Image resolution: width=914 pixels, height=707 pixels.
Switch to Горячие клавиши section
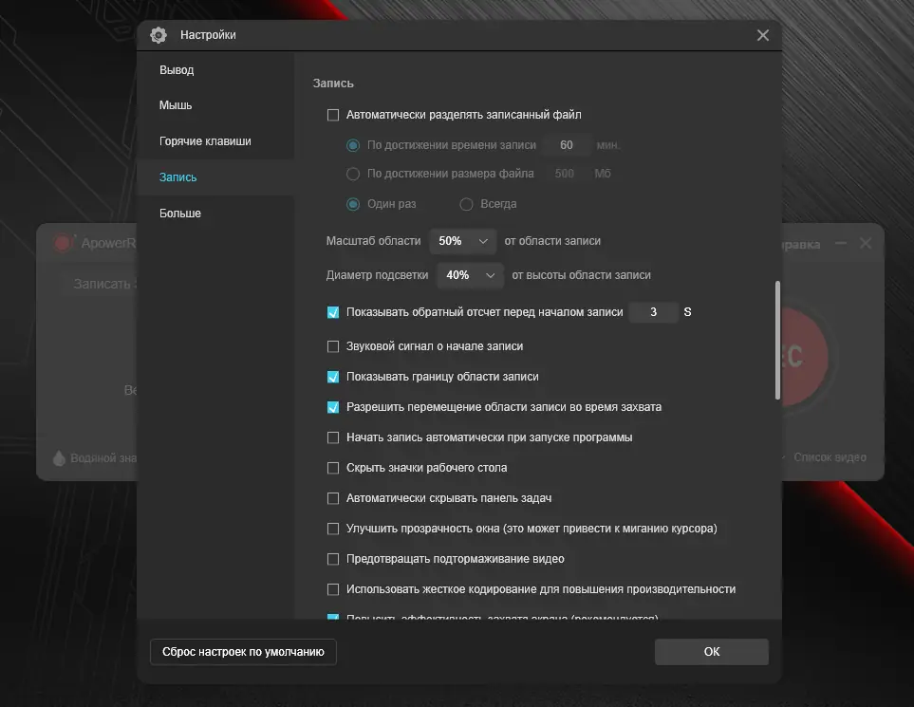point(205,141)
